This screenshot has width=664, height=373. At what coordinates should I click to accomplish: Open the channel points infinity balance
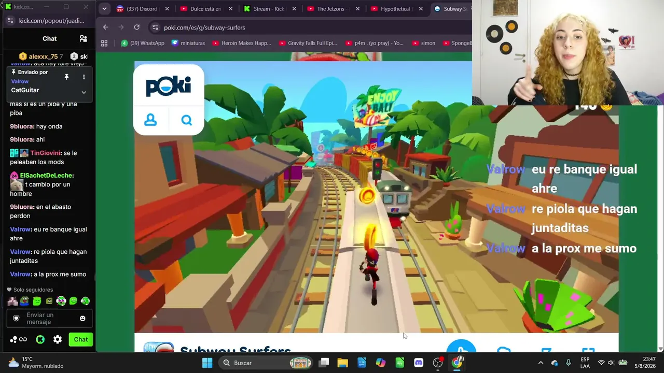pos(18,339)
